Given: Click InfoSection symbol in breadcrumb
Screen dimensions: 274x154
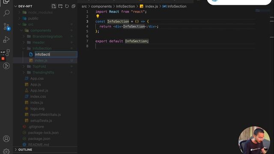Looking at the screenshot, I should tap(177, 6).
